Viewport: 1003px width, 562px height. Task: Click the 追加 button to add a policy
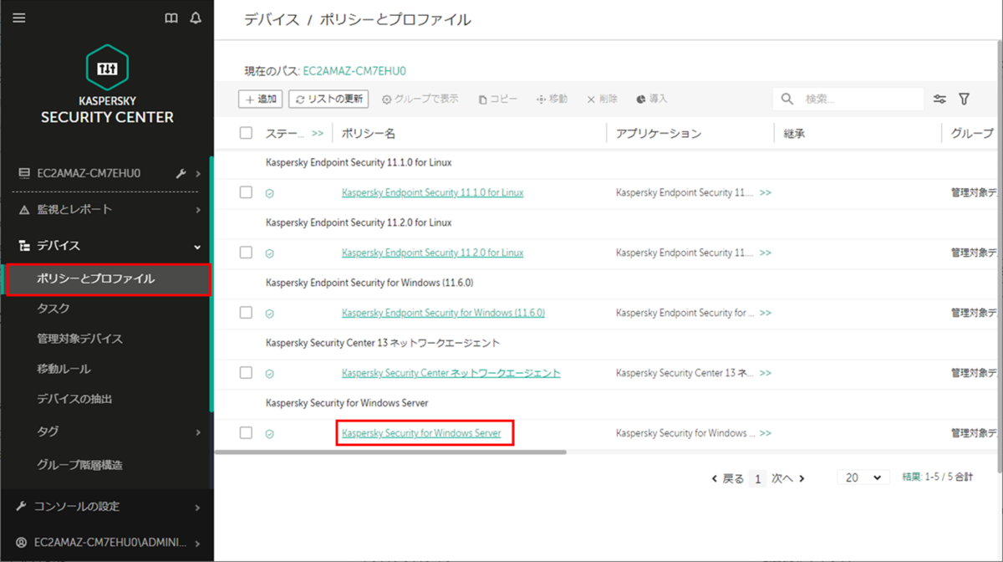pyautogui.click(x=260, y=98)
